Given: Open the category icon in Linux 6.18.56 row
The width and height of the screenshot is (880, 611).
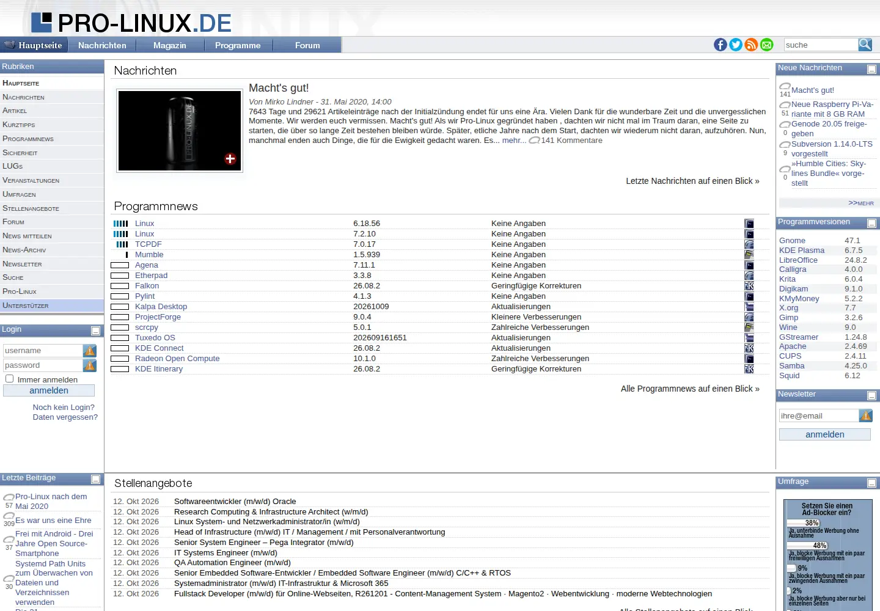Looking at the screenshot, I should click(x=749, y=224).
